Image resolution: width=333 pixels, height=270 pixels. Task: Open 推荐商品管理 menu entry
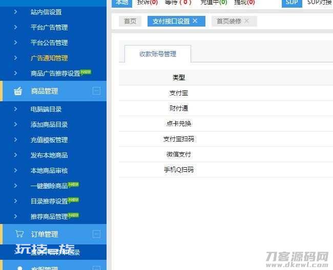[49, 217]
